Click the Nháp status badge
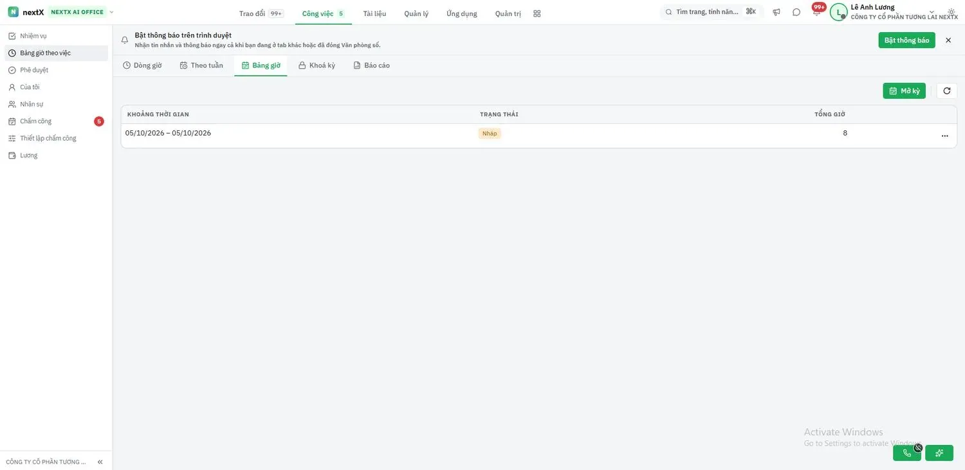Screen dimensions: 965x470 click(490, 134)
